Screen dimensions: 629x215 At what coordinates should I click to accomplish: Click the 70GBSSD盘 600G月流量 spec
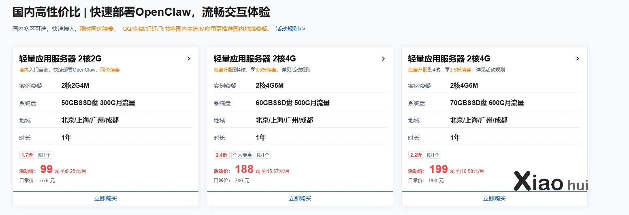[487, 103]
